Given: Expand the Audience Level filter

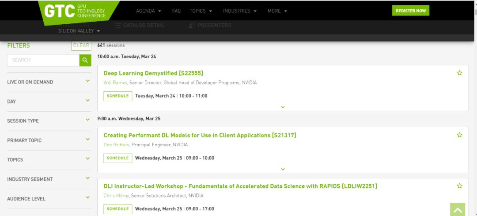Looking at the screenshot, I should (x=49, y=199).
